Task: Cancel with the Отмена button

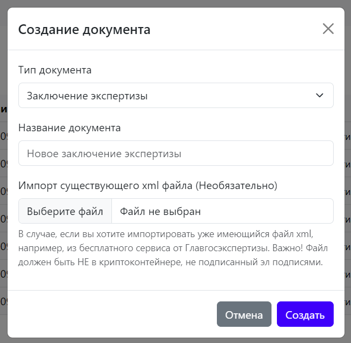Action: (x=244, y=315)
